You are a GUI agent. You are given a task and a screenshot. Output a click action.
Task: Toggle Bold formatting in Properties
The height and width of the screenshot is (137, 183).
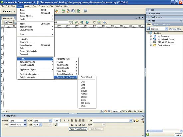coord(65,121)
